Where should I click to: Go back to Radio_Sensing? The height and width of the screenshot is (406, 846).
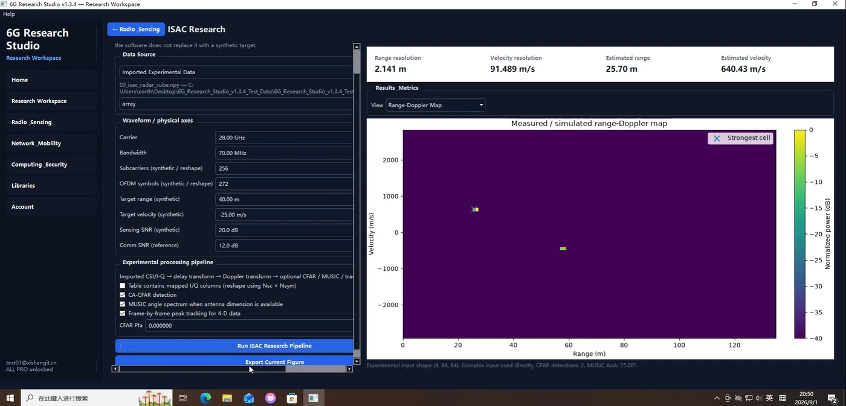(x=136, y=29)
